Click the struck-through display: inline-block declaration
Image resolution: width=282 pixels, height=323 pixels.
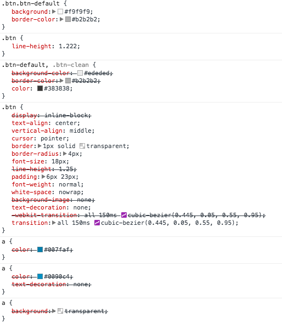pyautogui.click(x=52, y=115)
